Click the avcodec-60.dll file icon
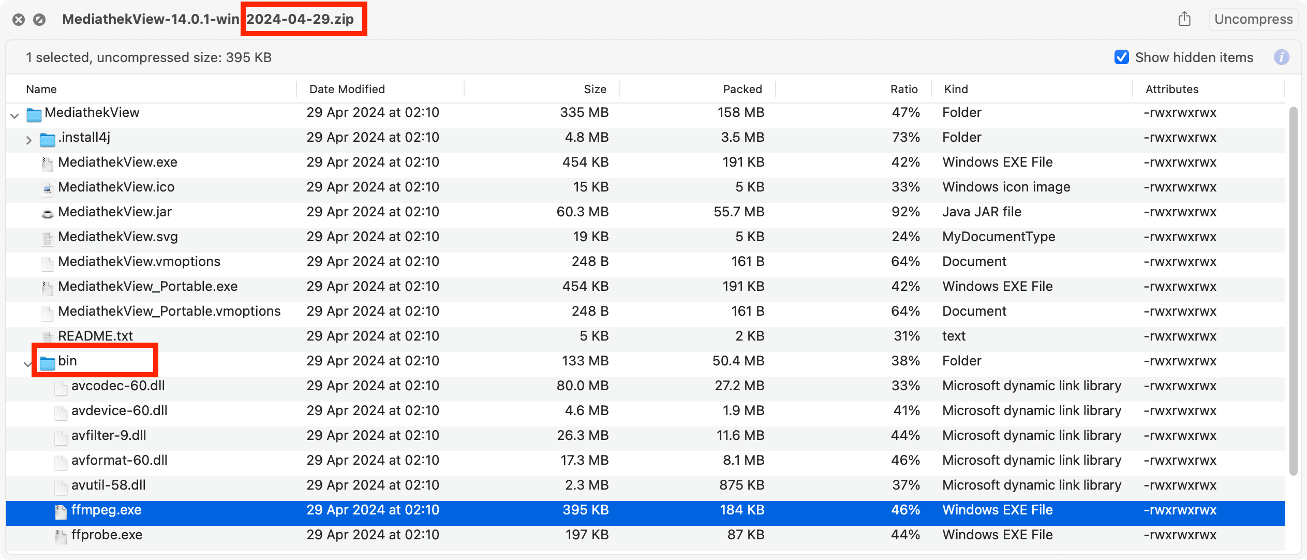 [61, 387]
